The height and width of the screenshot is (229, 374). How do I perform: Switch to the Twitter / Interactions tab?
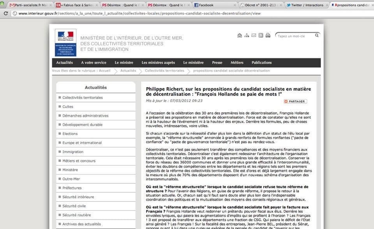pyautogui.click(x=307, y=5)
